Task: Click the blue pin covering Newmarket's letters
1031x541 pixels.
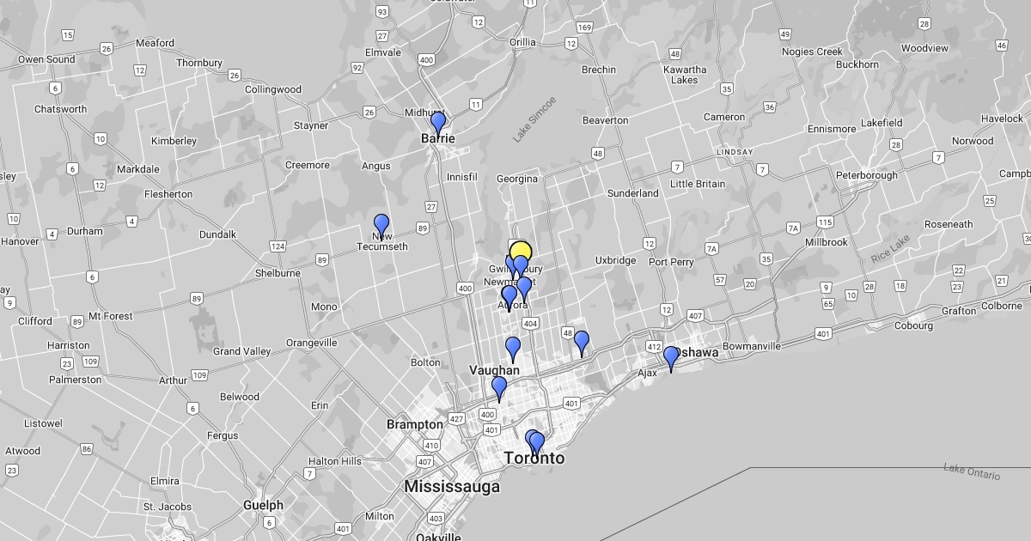Action: [524, 289]
